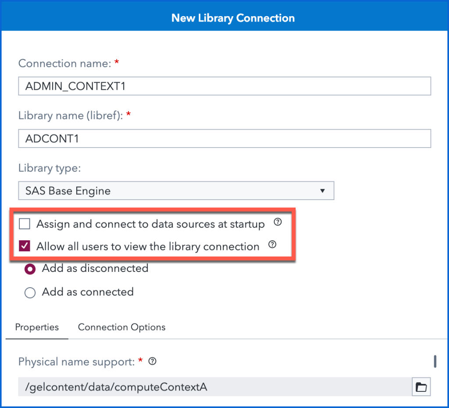Click the /gelcontent/data/computeContextA path field

click(215, 387)
